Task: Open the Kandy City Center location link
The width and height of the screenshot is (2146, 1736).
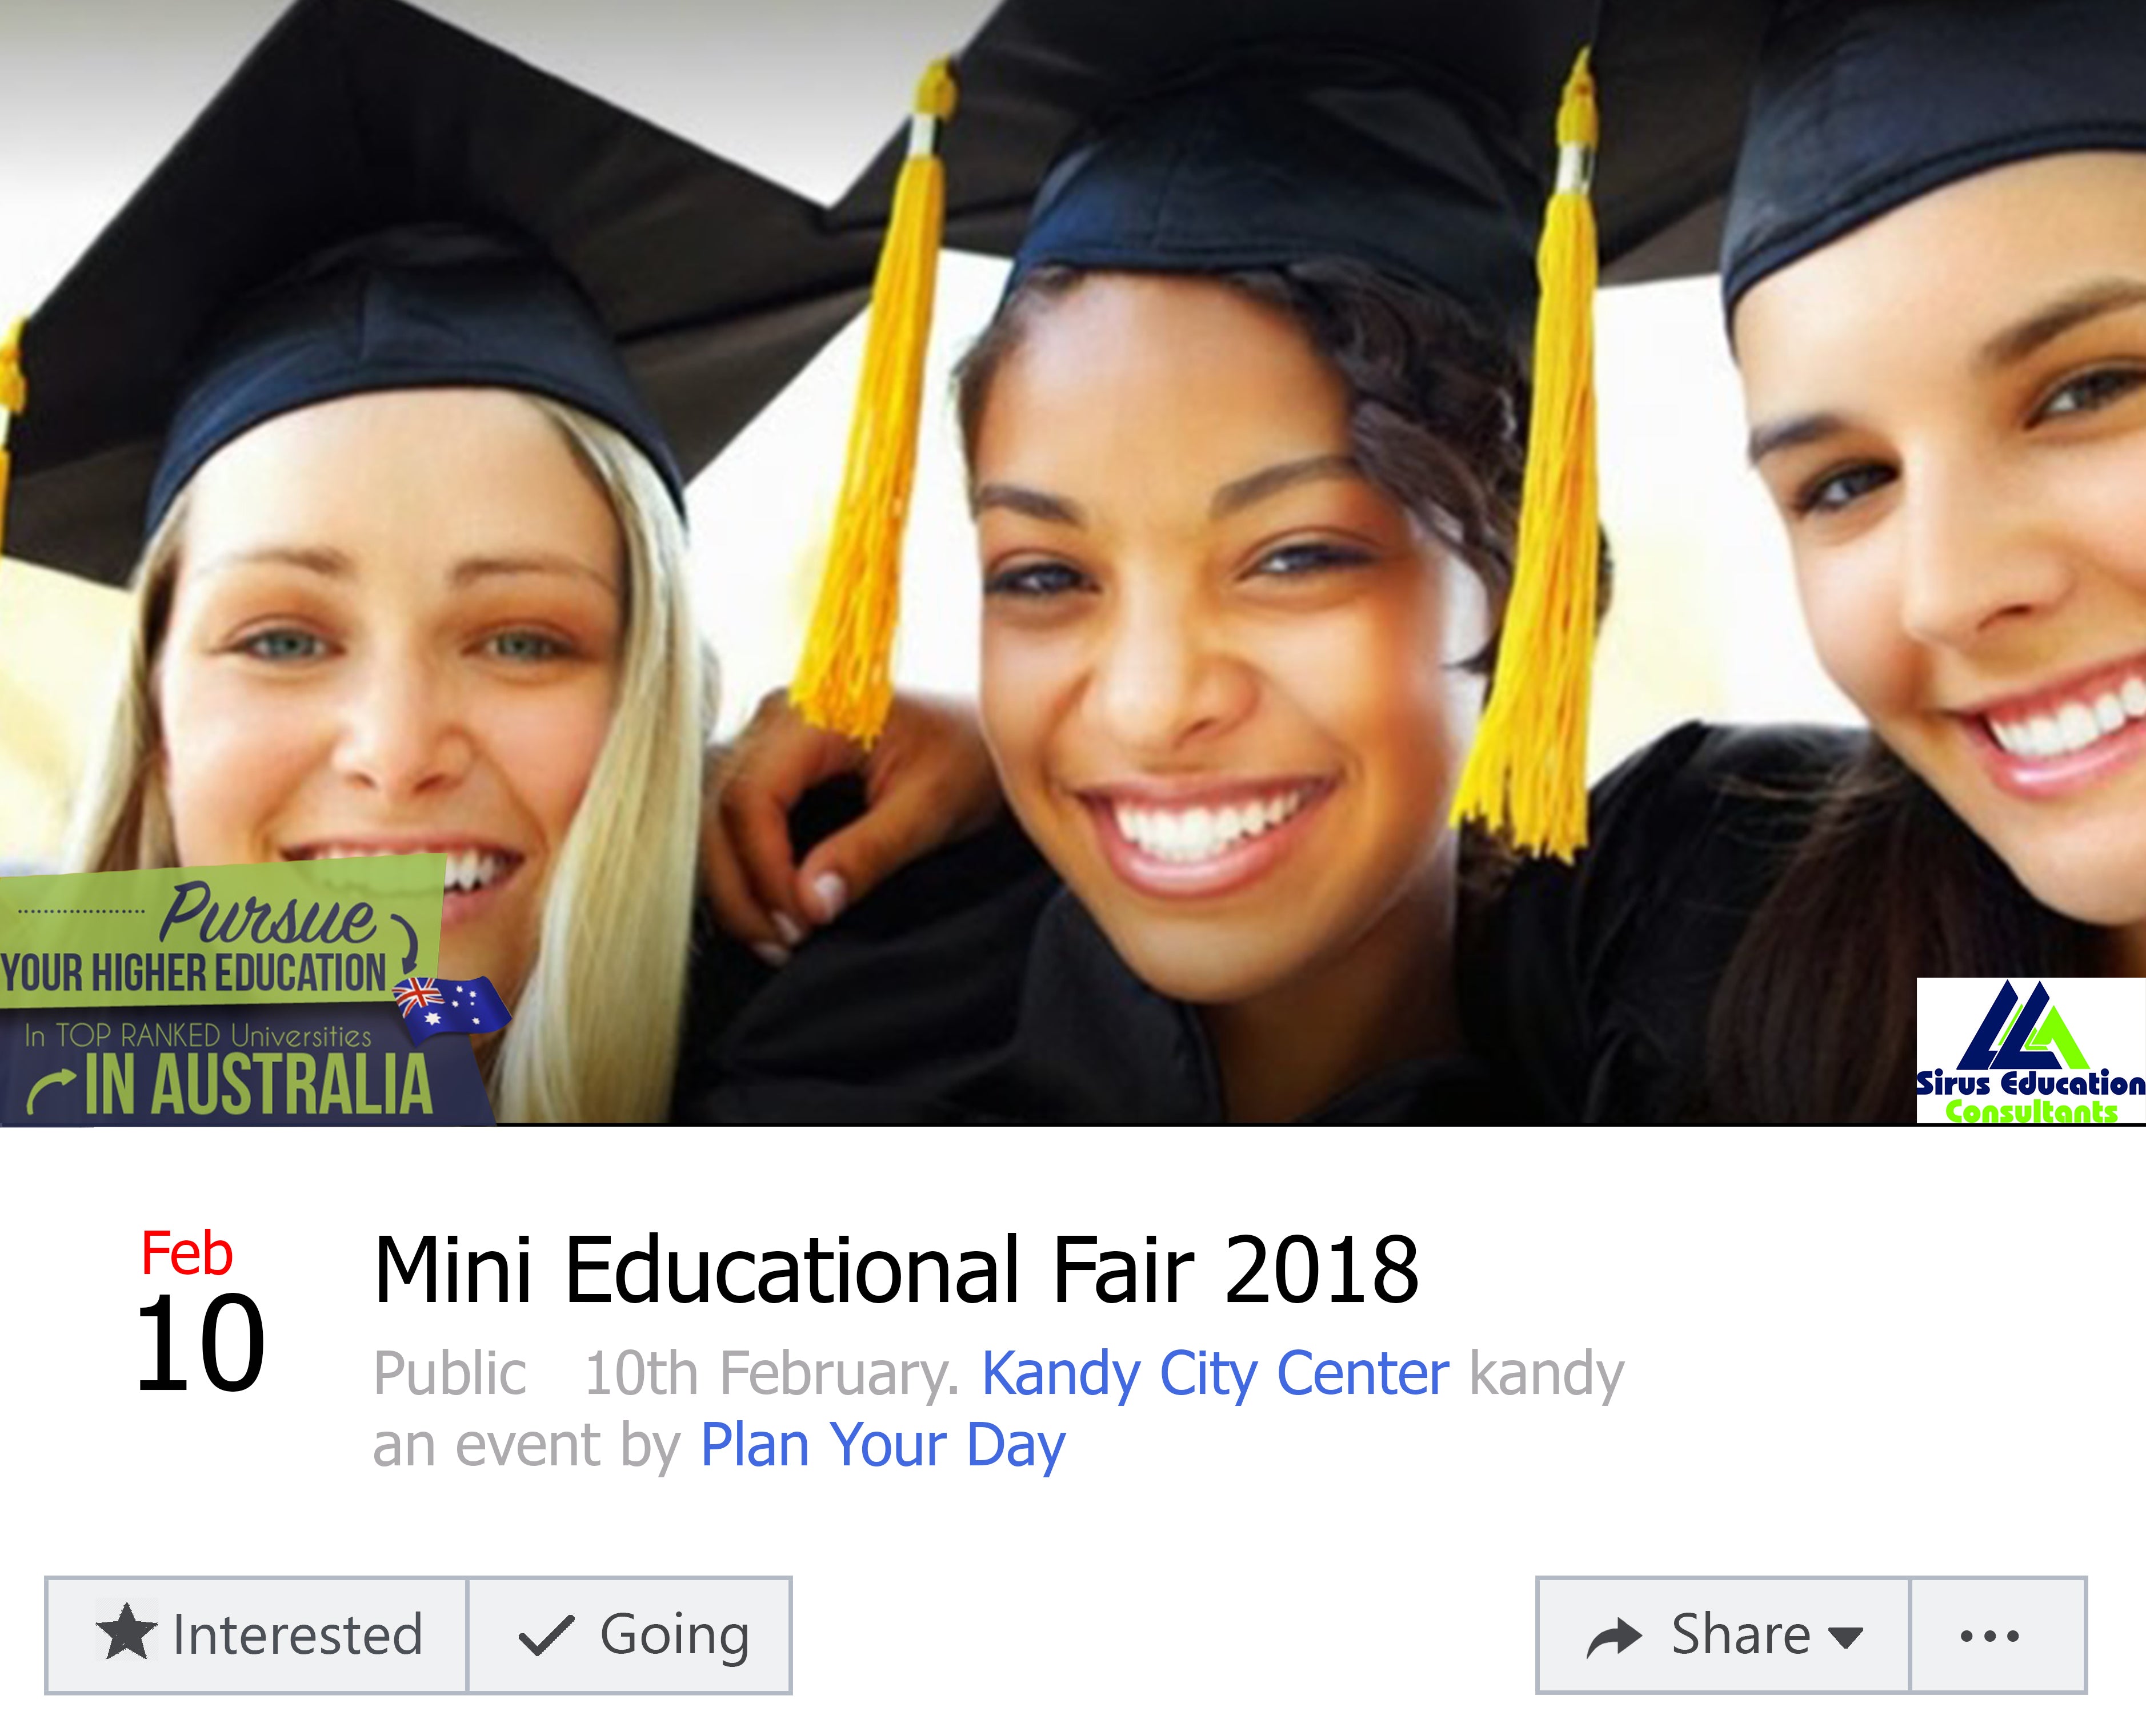Action: pos(1215,1373)
